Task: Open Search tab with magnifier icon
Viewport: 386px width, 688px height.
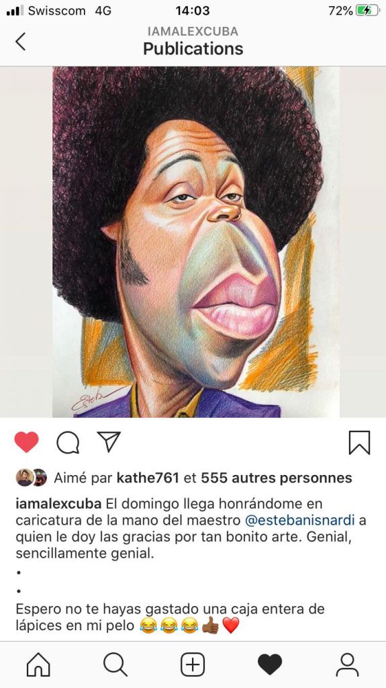Action: [x=115, y=664]
